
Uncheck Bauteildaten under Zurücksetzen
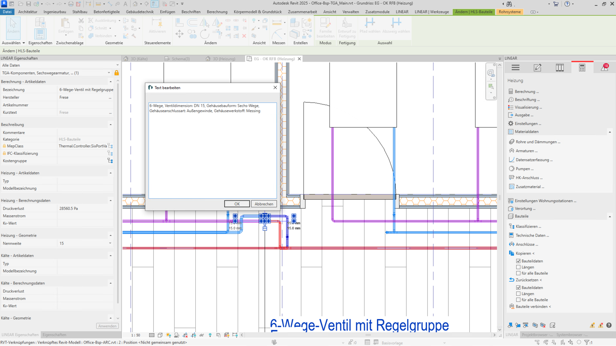pos(518,288)
